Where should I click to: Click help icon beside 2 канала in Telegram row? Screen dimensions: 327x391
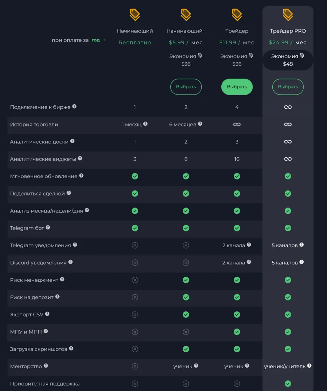pos(249,245)
